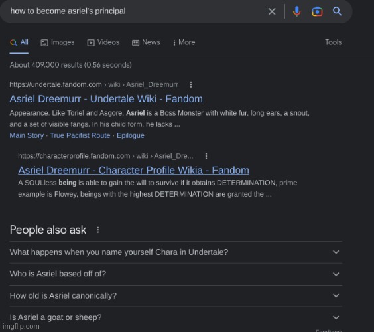Open Asriel Dreemurr - Undertale Wiki result

(x=106, y=99)
